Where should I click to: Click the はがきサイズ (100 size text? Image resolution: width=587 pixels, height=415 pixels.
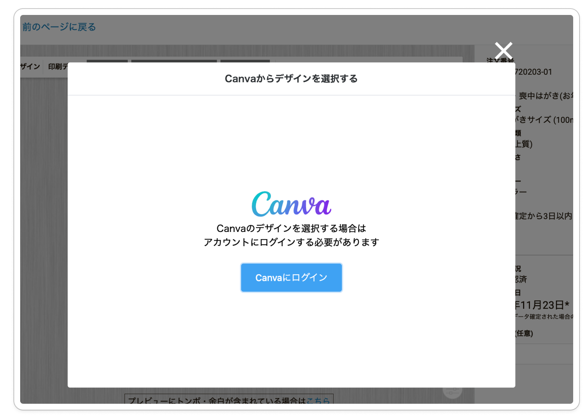click(x=544, y=120)
